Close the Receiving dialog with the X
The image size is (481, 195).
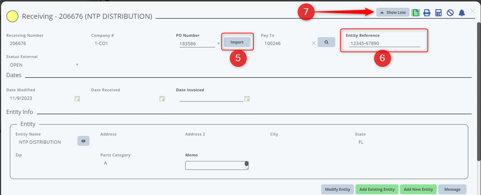(473, 11)
